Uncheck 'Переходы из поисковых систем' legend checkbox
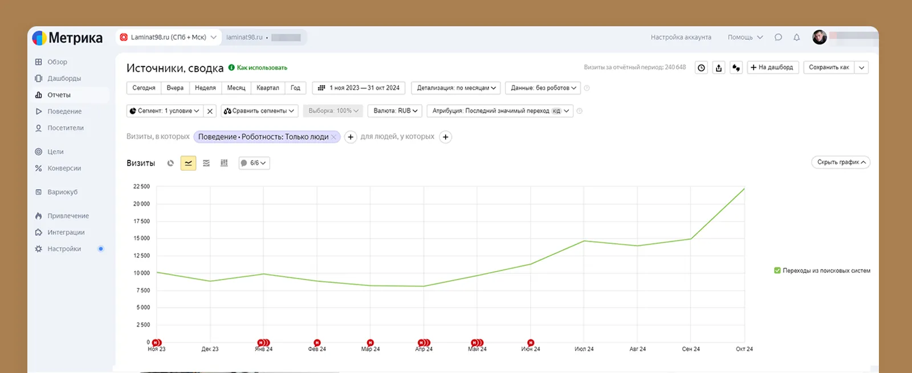 click(777, 270)
